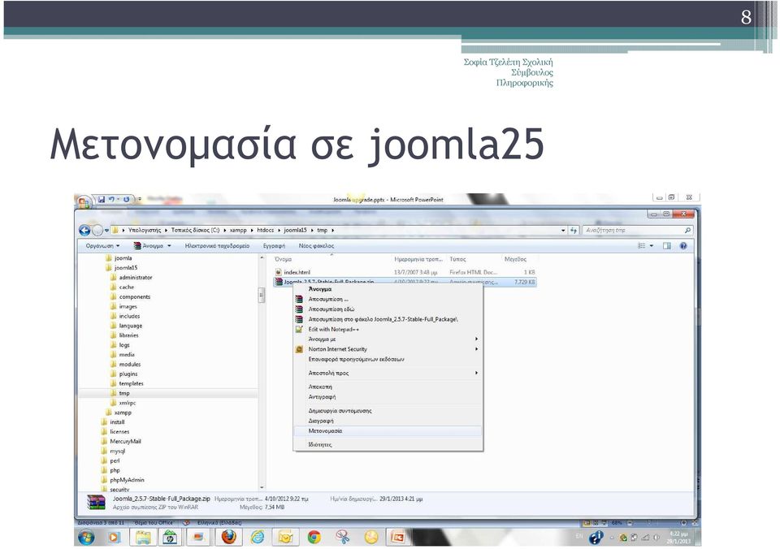
Task: Open the Οργάνωση dropdown menu
Action: click(x=102, y=245)
